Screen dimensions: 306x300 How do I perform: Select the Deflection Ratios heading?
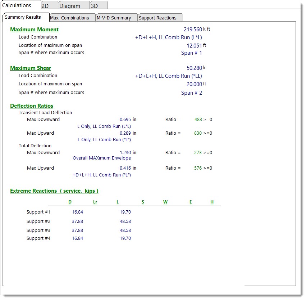click(32, 106)
